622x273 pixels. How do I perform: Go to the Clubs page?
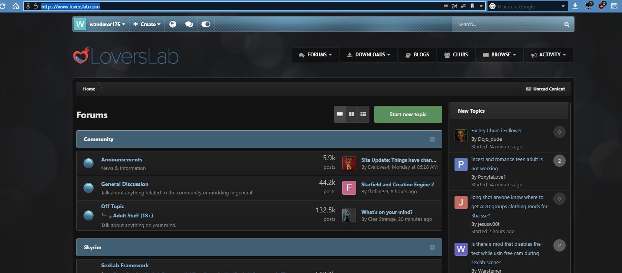click(x=456, y=54)
